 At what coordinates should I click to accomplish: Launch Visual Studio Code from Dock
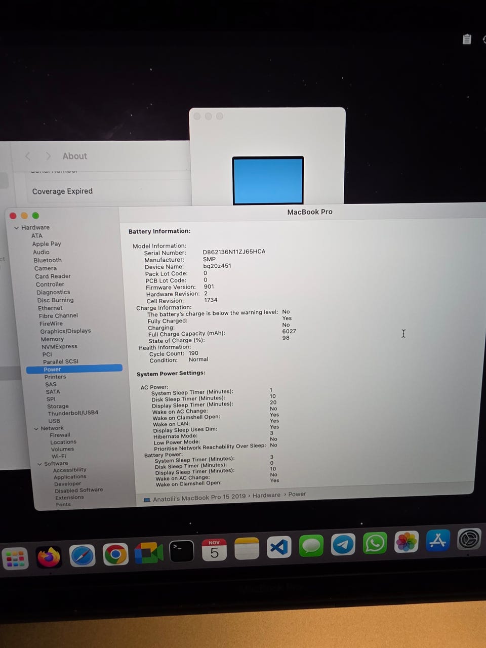click(279, 547)
